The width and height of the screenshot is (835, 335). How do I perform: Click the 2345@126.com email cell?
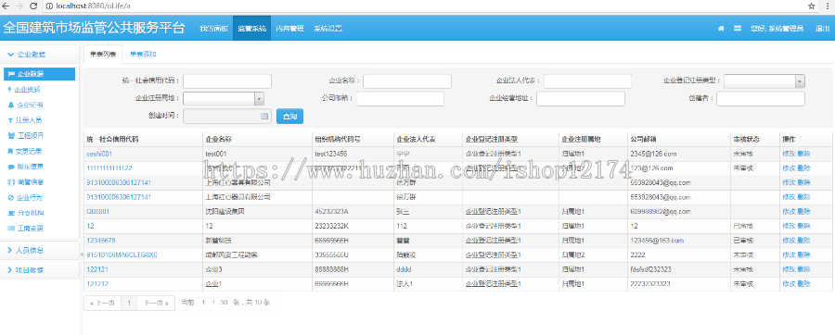pyautogui.click(x=653, y=154)
